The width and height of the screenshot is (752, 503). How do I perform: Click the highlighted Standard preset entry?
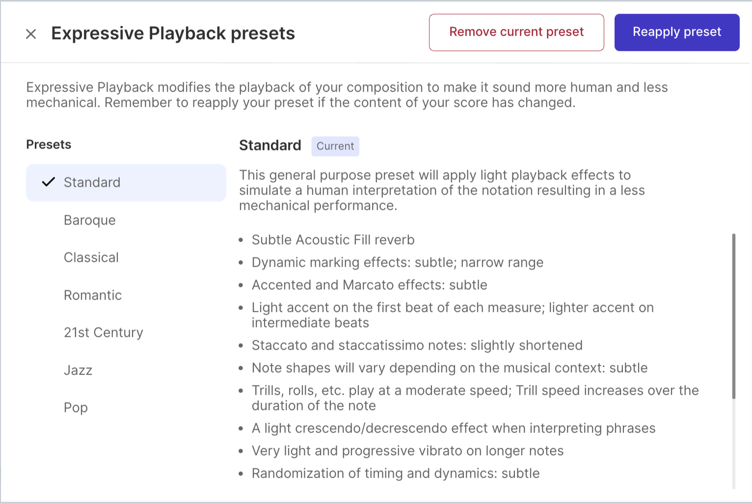(126, 182)
